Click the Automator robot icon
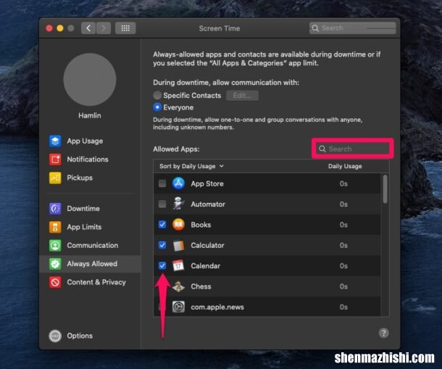Viewport: 442px width, 369px height. 178,204
